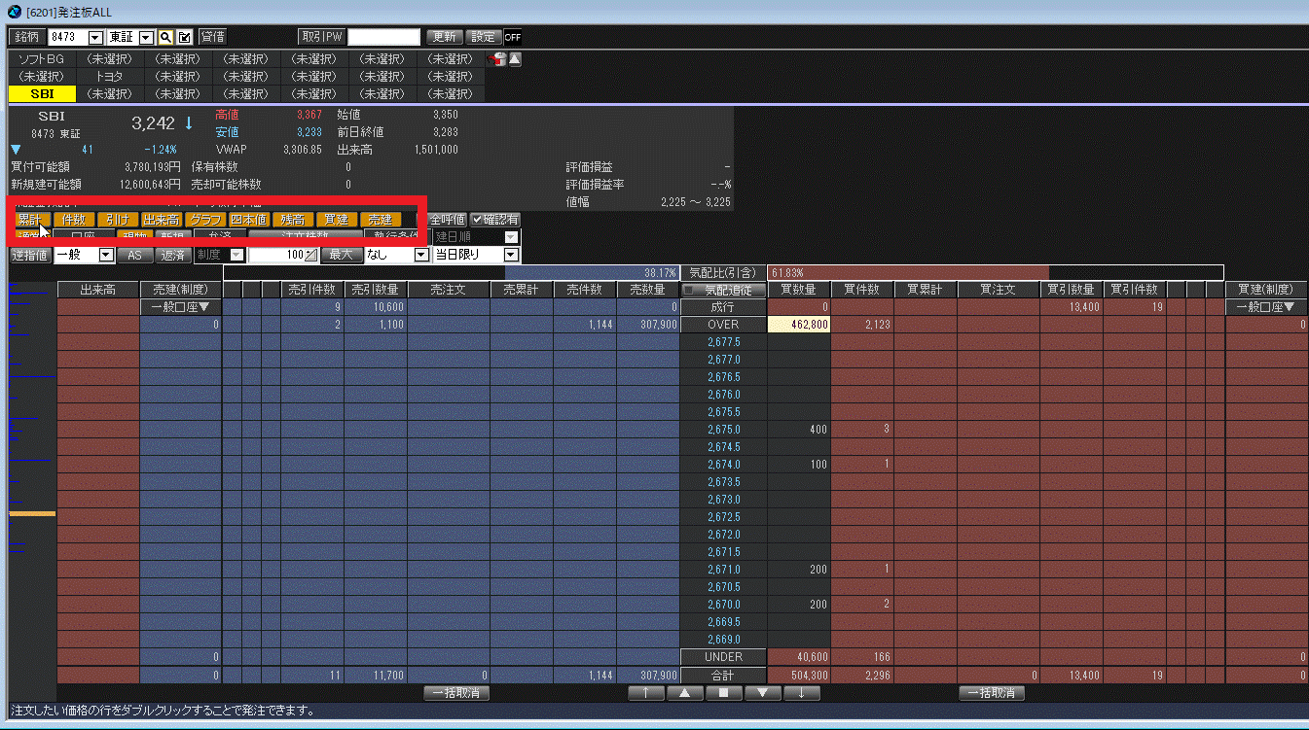Toggle the 確認有 checkbox
Image resolution: width=1309 pixels, height=730 pixels.
(495, 220)
